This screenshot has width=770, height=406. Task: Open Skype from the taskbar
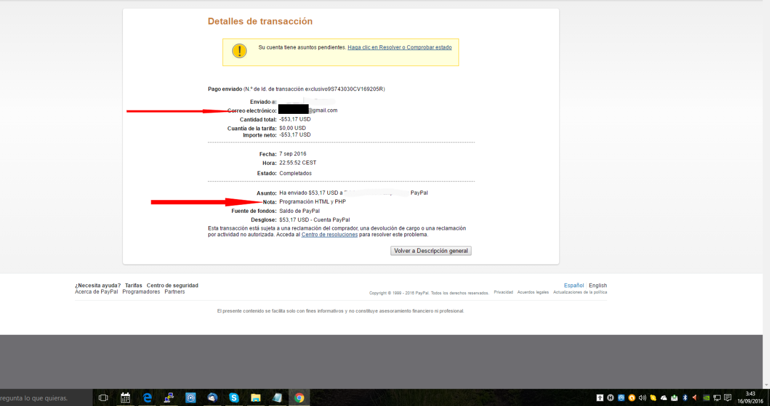click(234, 397)
